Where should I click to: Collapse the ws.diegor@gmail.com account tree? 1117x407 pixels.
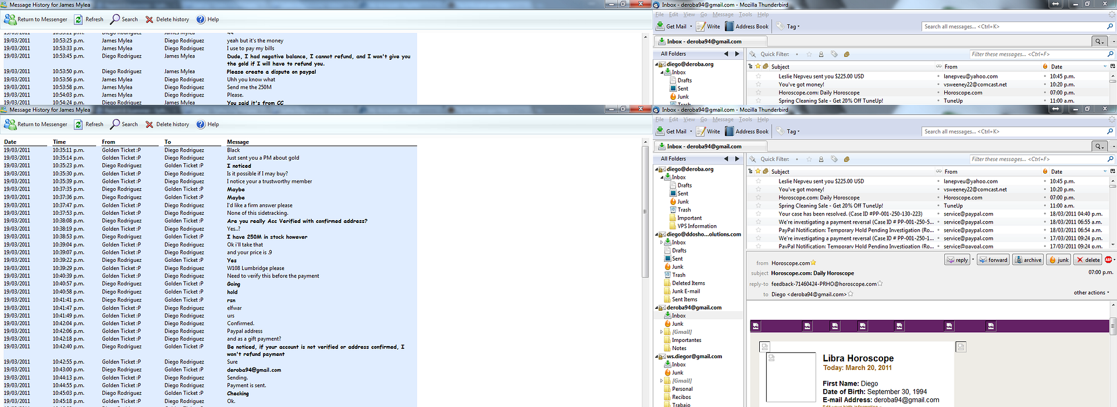click(657, 356)
